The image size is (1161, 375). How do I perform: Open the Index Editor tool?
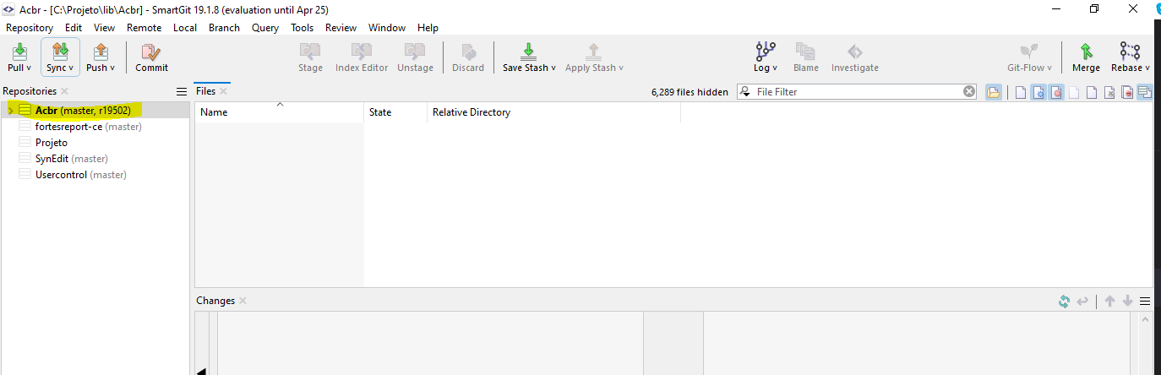point(362,57)
